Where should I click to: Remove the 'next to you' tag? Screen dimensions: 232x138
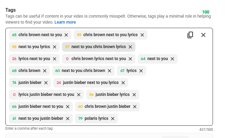[x=172, y=59]
